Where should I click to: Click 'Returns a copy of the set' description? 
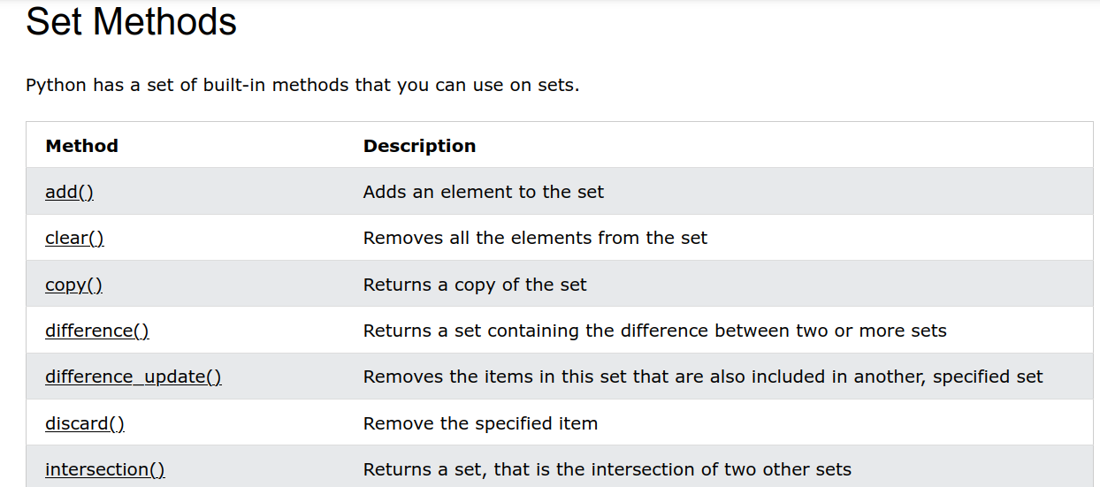point(475,285)
